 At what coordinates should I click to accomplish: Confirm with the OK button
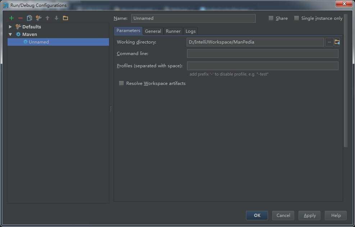257,215
